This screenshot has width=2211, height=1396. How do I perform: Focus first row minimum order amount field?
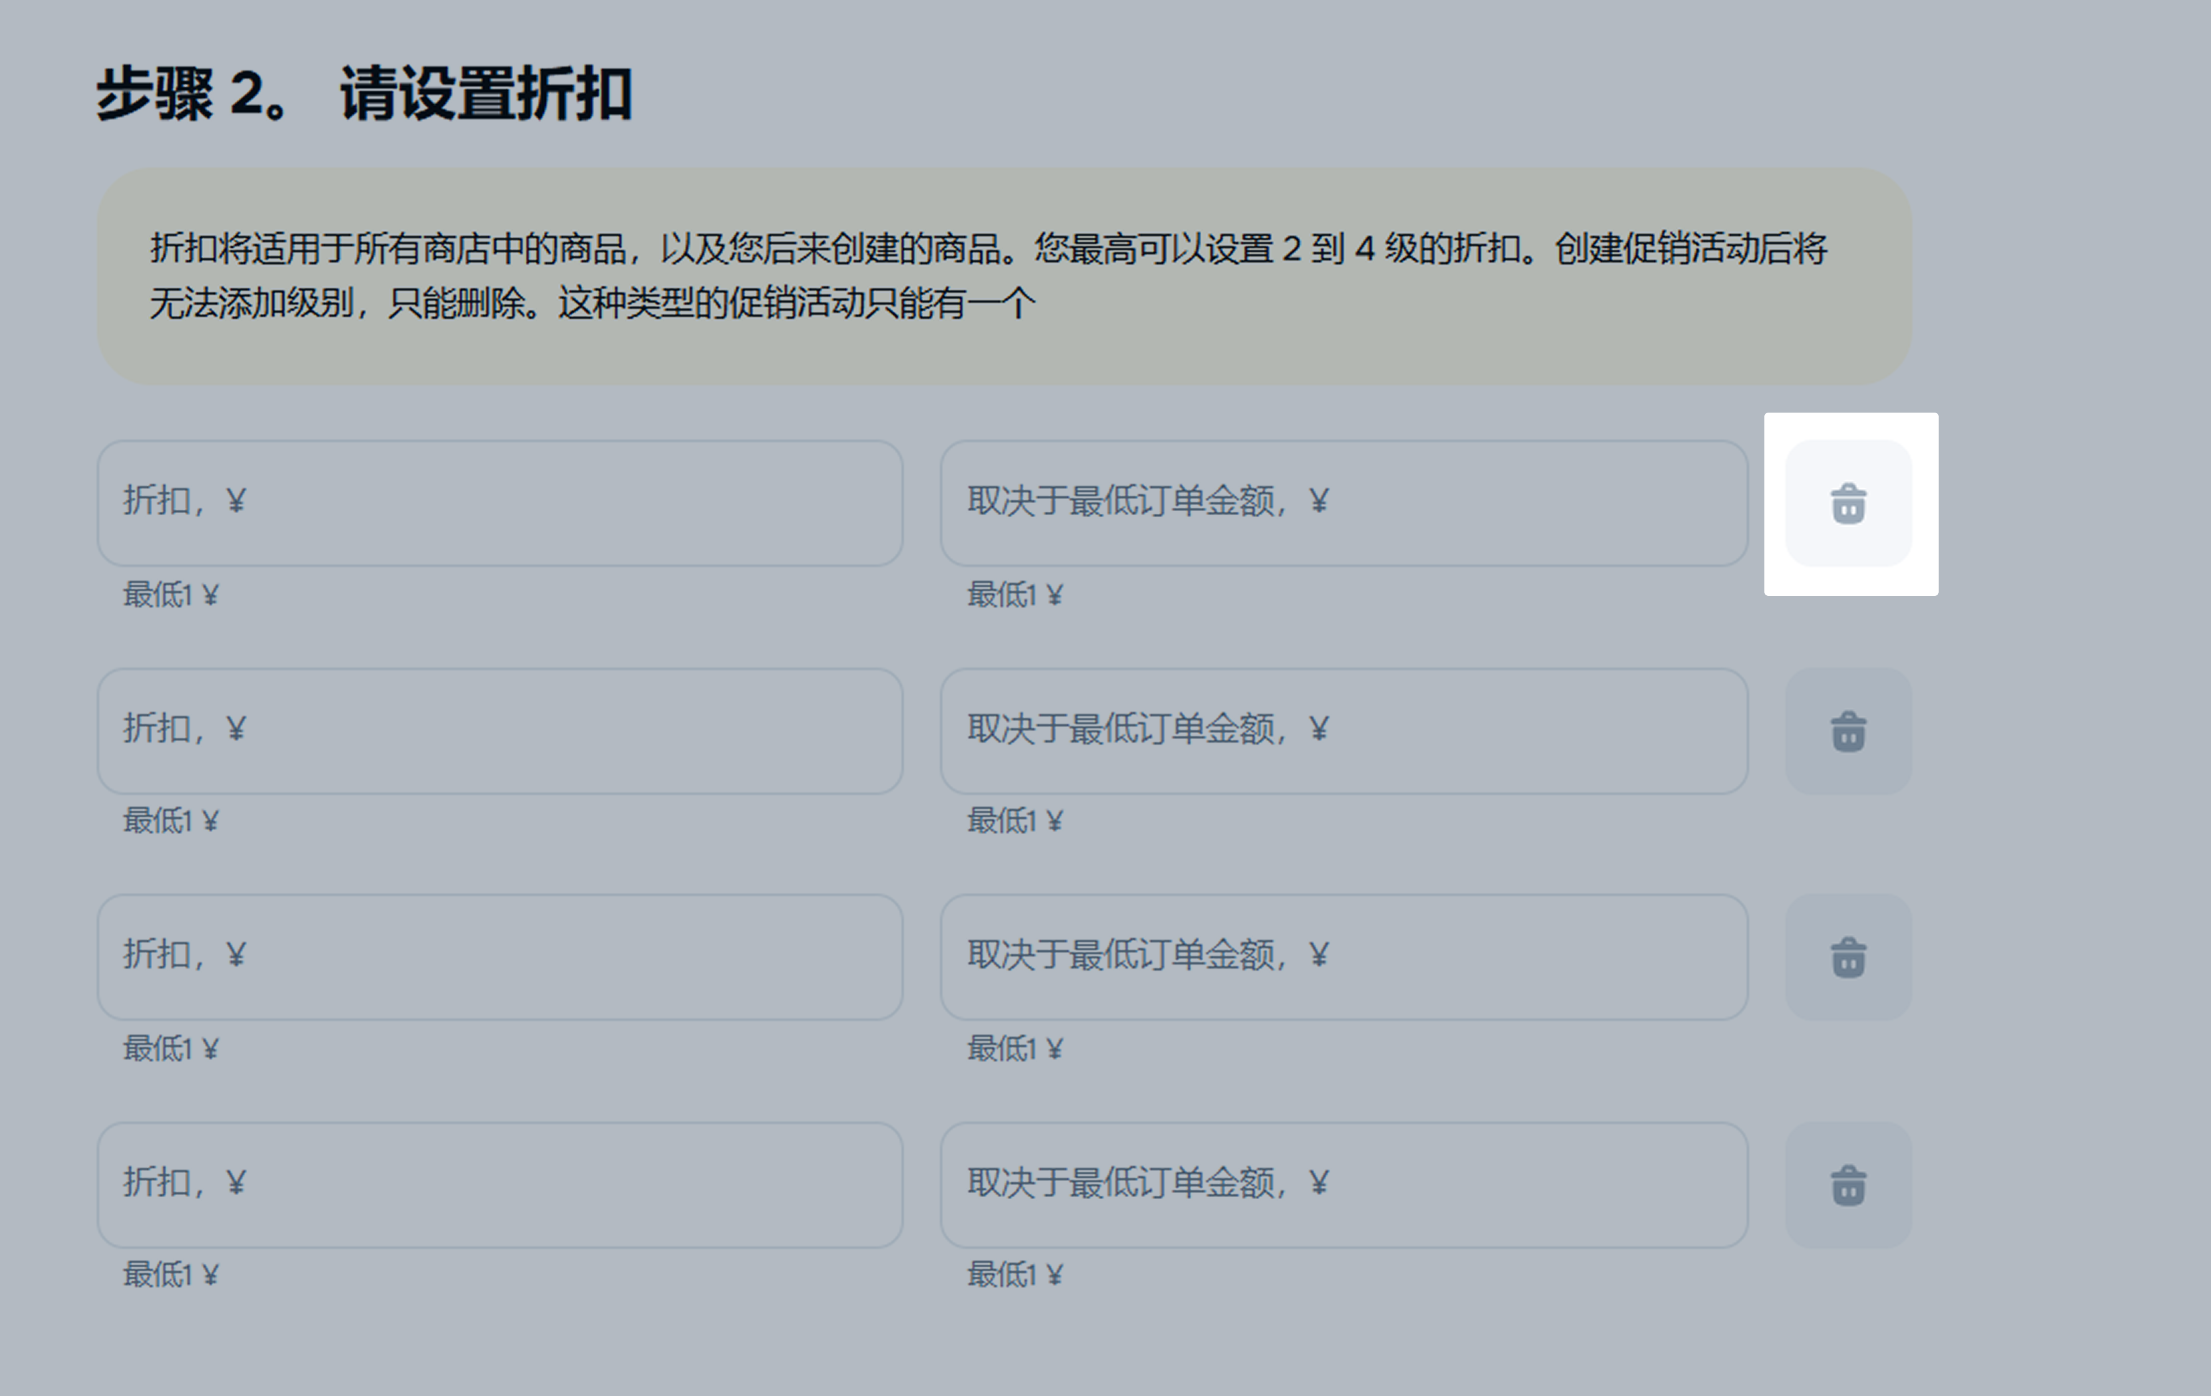1343,502
